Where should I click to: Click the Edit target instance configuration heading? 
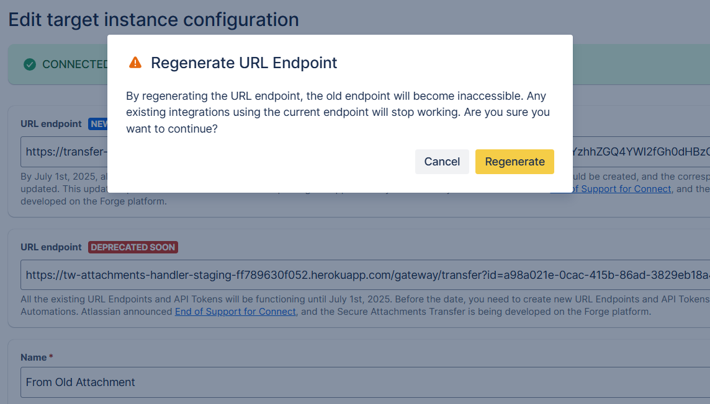tap(153, 20)
